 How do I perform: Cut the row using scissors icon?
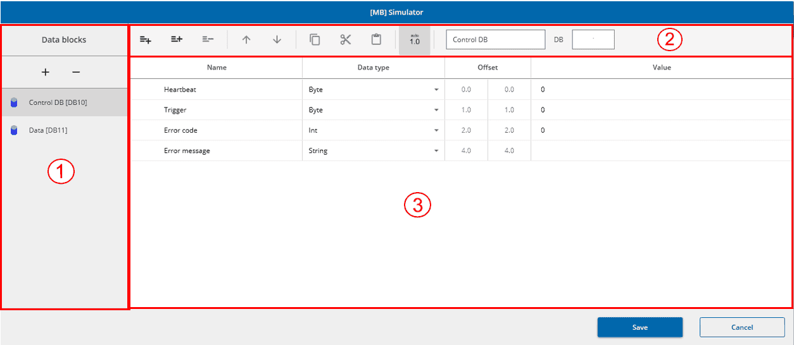345,39
